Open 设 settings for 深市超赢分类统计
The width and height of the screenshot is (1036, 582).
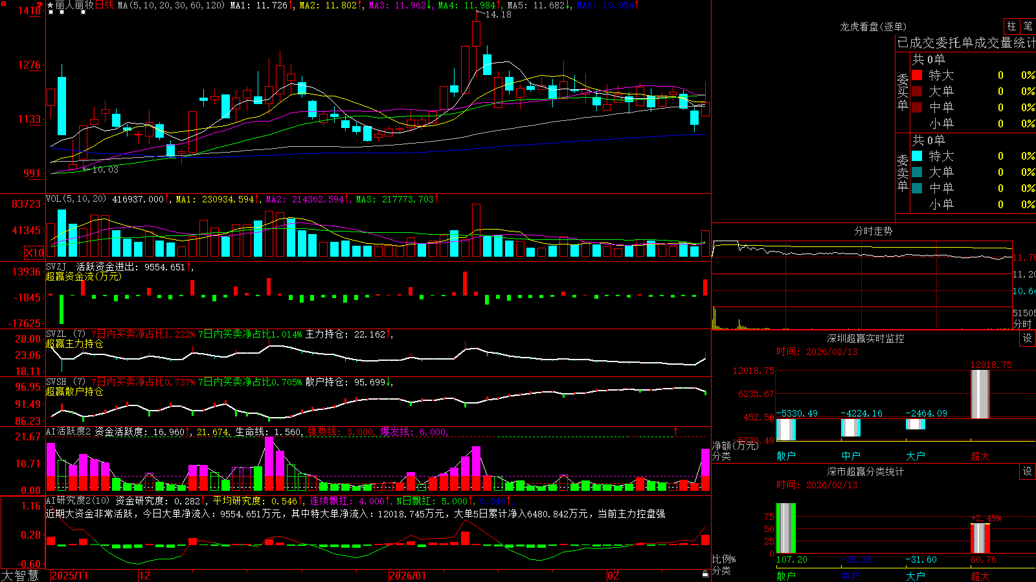(1028, 471)
